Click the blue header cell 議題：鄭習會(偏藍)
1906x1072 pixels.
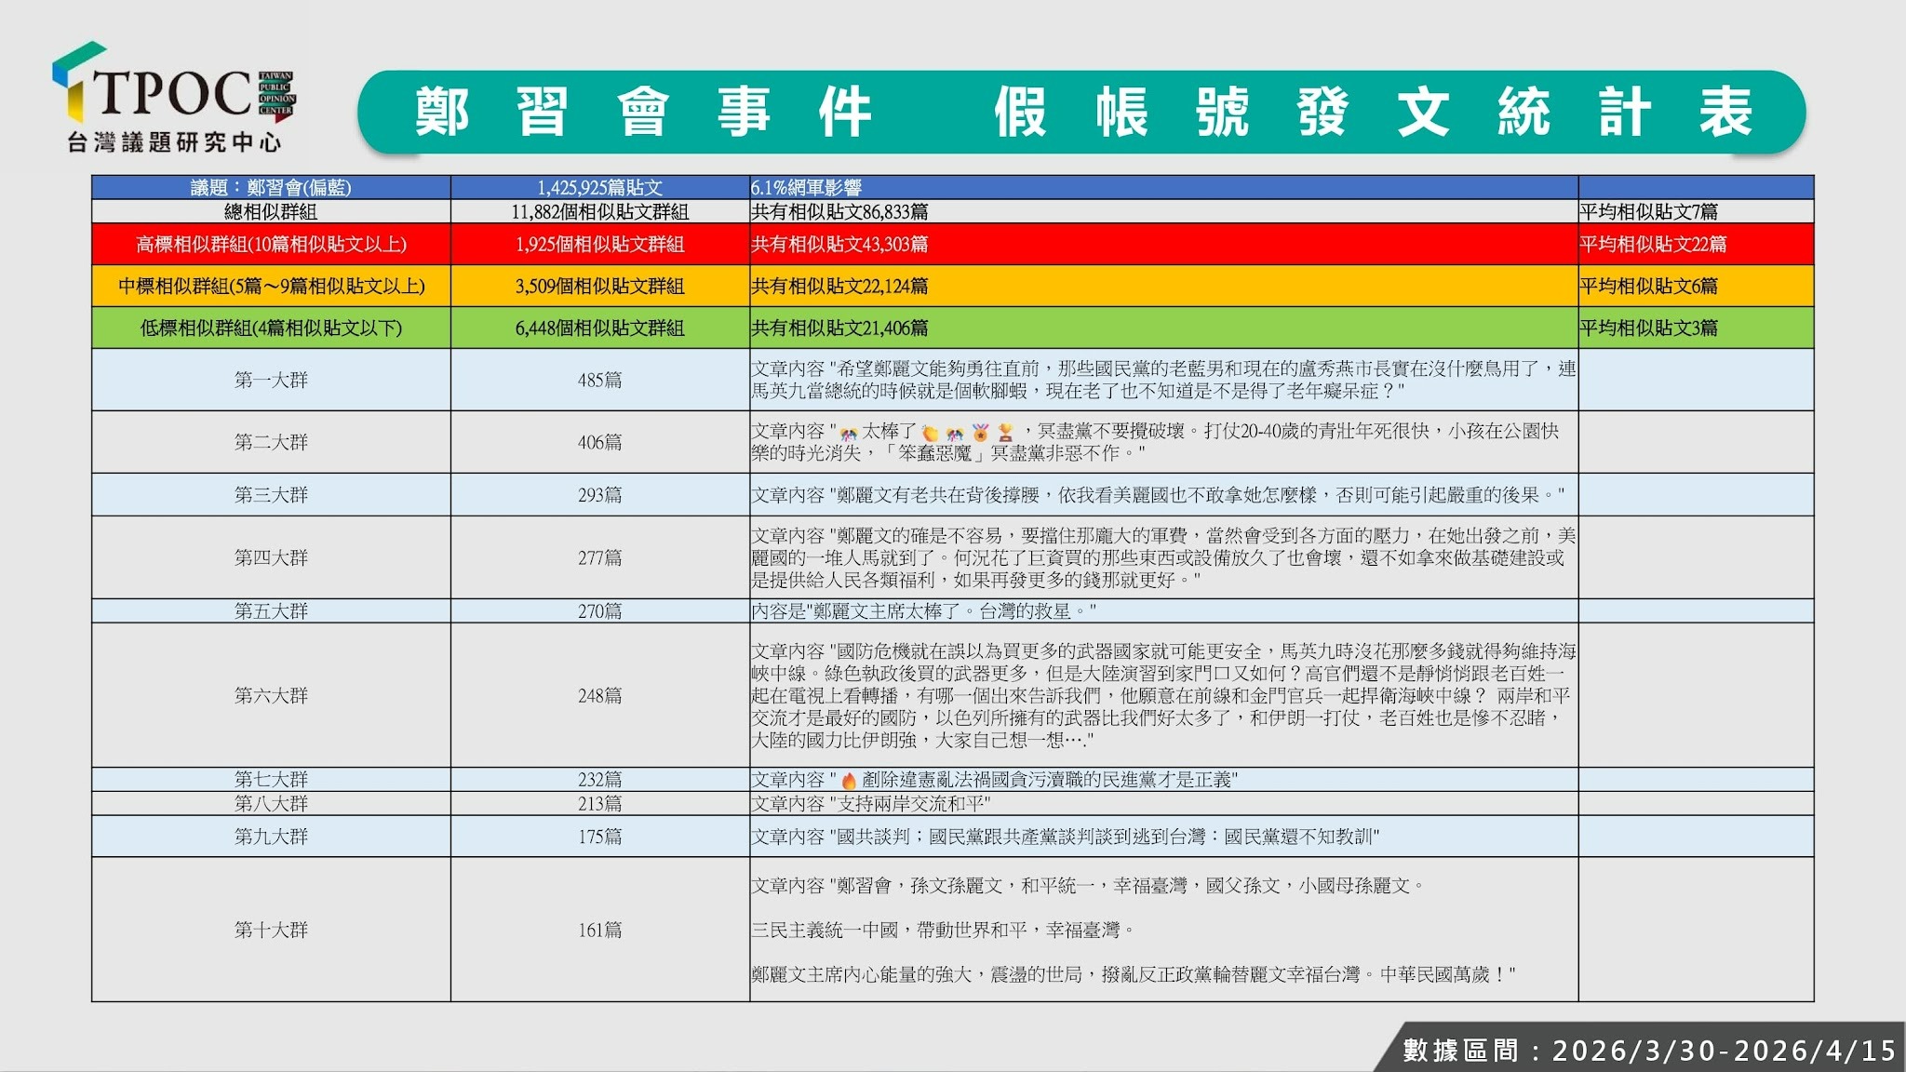271,188
